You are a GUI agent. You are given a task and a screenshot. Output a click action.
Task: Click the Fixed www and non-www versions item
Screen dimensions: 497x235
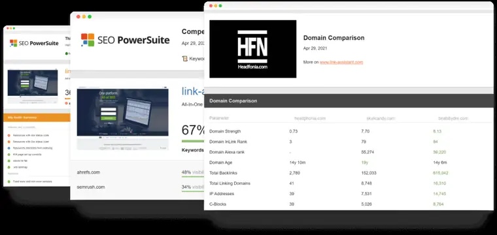click(x=32, y=181)
